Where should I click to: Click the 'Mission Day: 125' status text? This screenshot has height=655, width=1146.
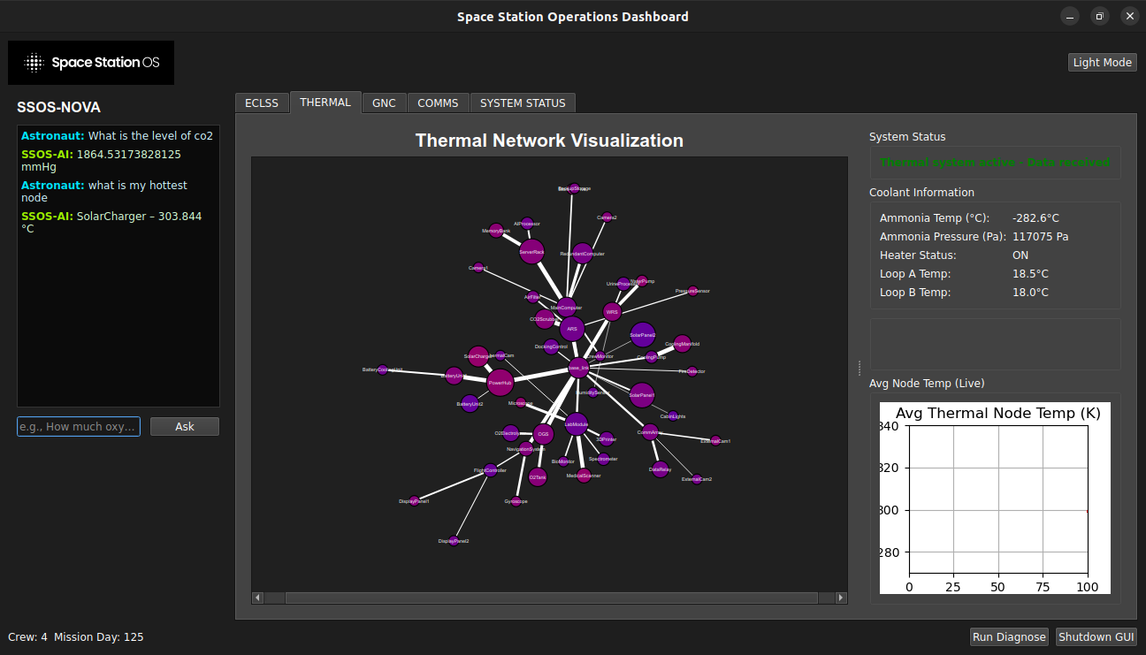pos(99,636)
